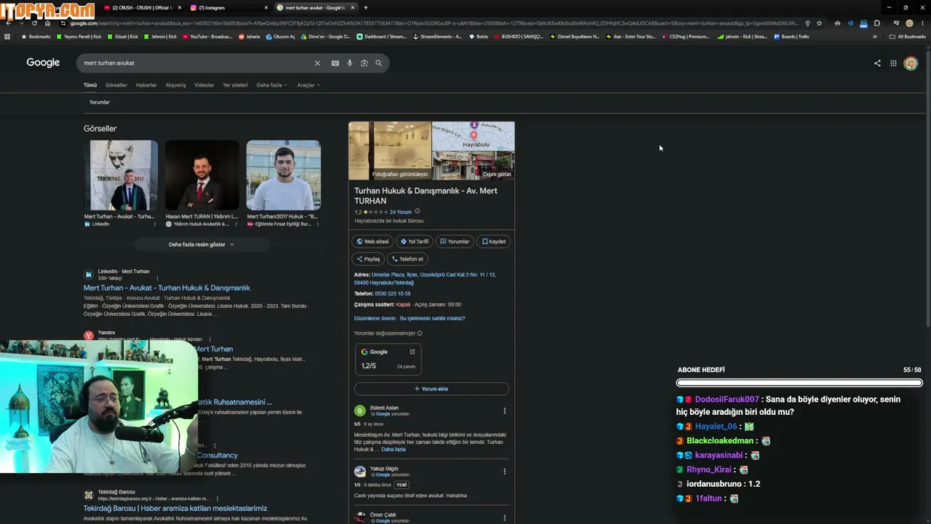931x524 pixels.
Task: Show hidden bookmarks with the overflow chevron
Action: (x=875, y=36)
